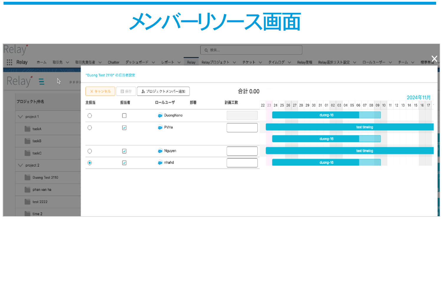
Task: Click the planned effort field for nhahd
Action: click(242, 163)
